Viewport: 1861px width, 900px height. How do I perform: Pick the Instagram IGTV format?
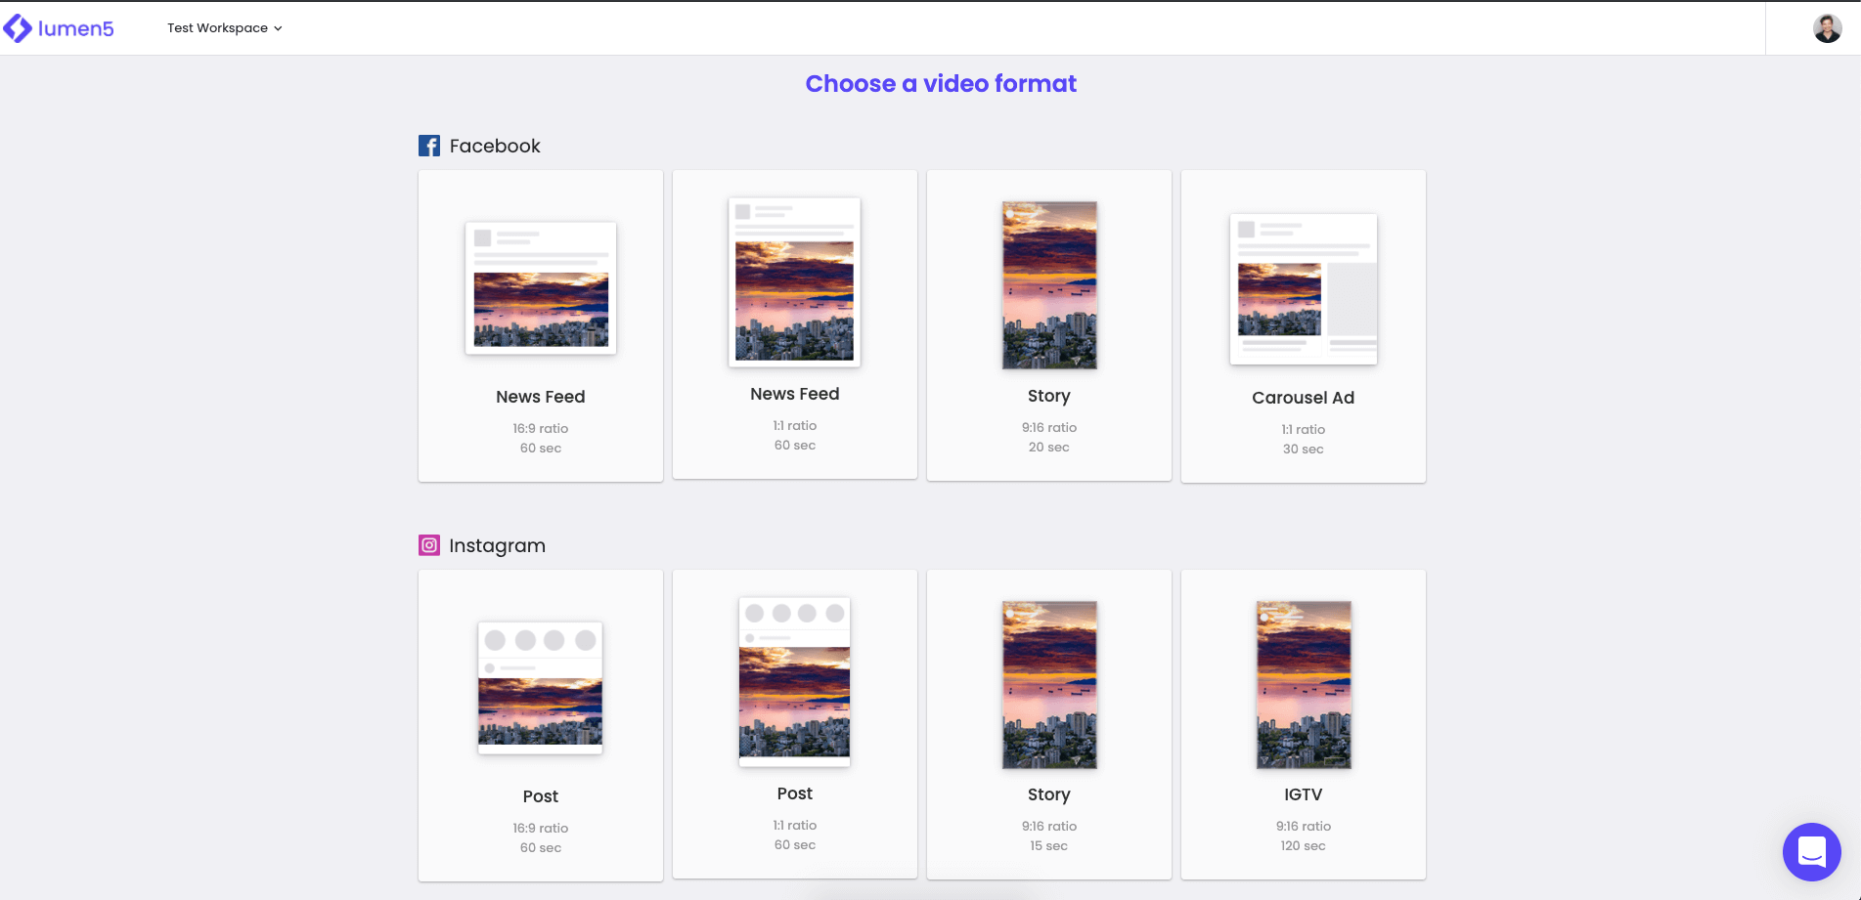(x=1304, y=725)
